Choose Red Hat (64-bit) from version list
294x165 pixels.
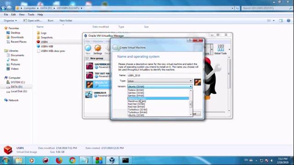pos(136,107)
